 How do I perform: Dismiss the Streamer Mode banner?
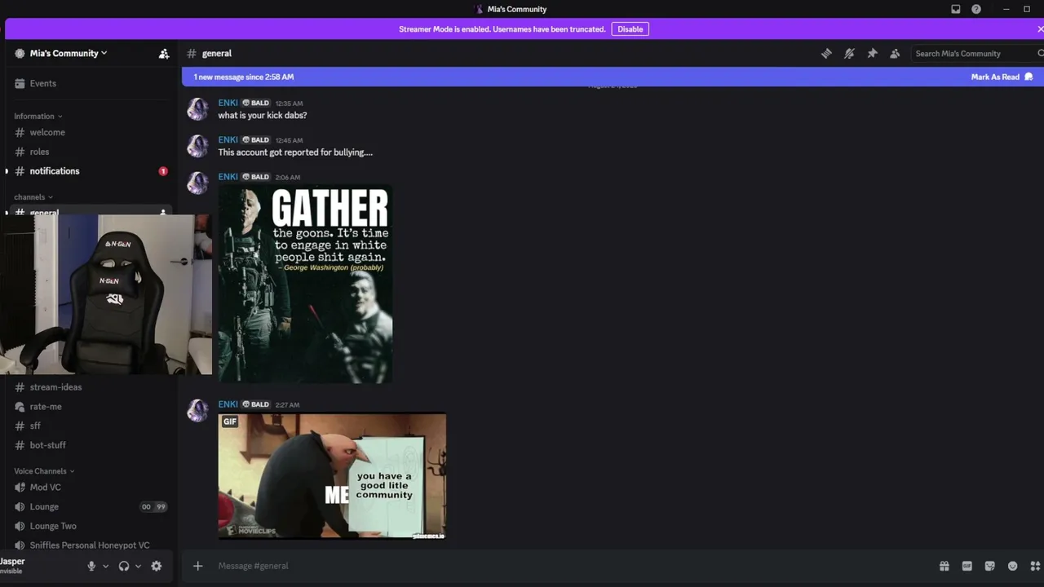[x=1040, y=29]
